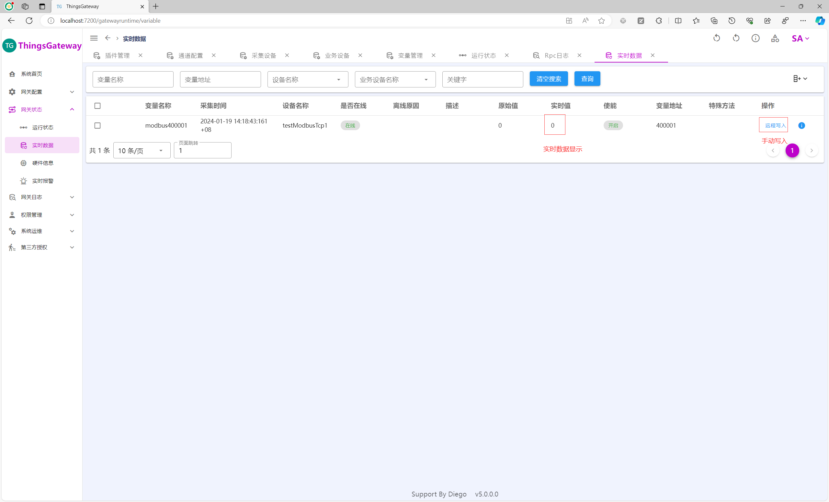The image size is (829, 502).
Task: Toggle the 开启 enable chip
Action: point(613,126)
